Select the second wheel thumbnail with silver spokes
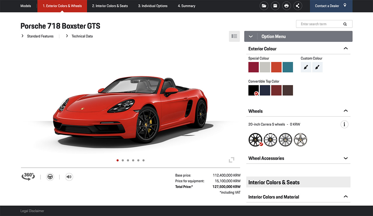 click(x=270, y=139)
